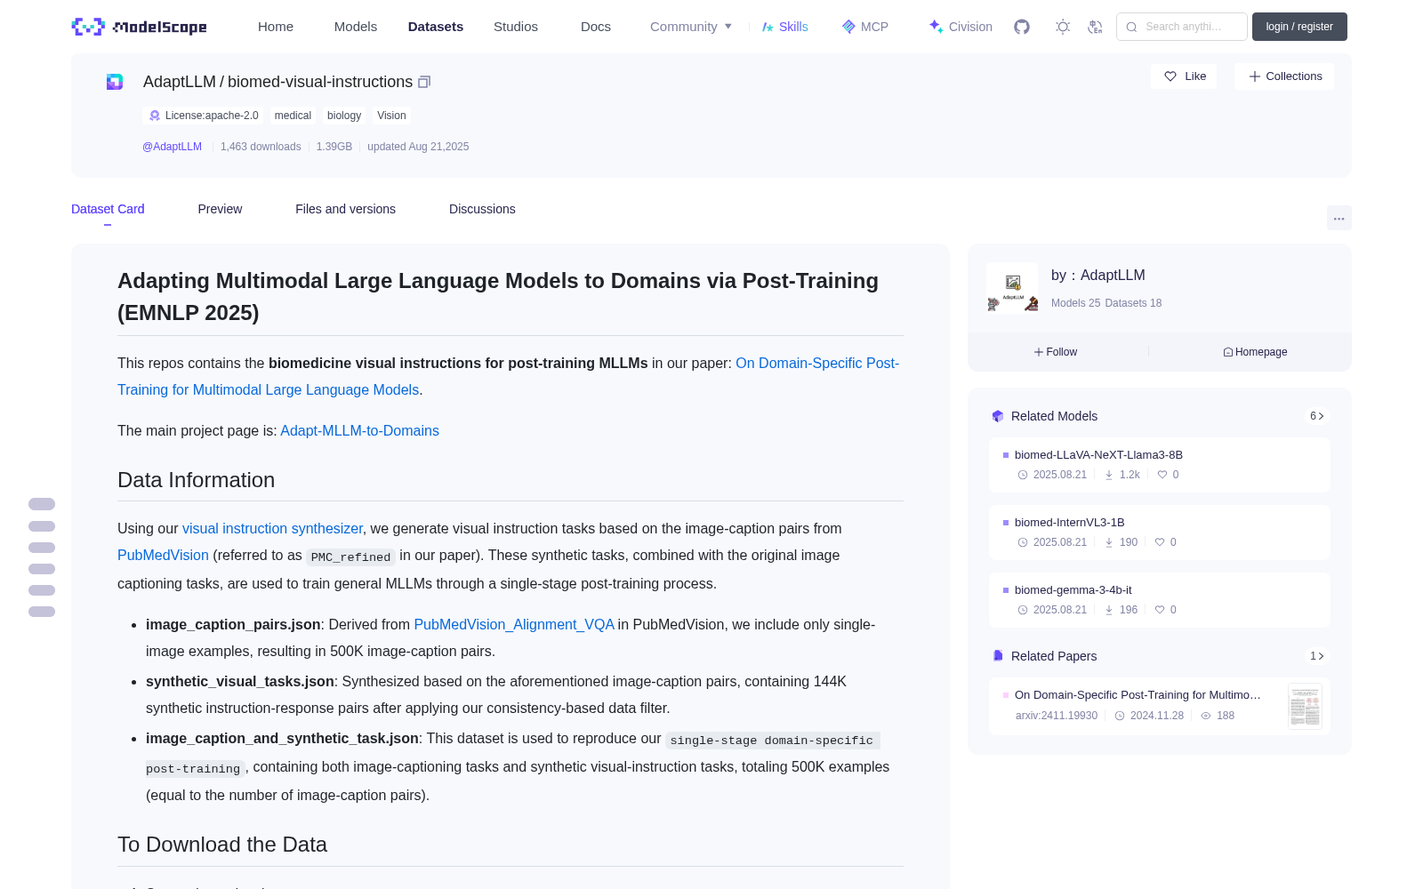Open biomed-gemma-3-4b-it model

tap(1159, 599)
